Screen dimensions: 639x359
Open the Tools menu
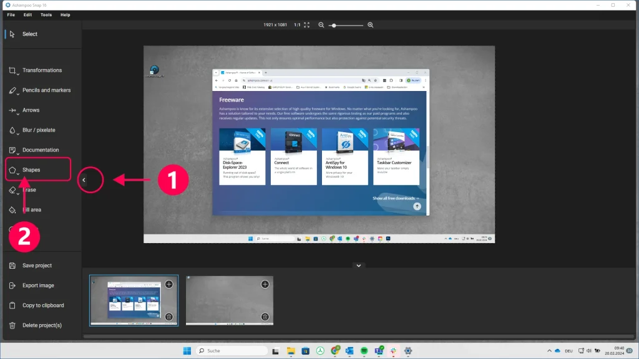click(x=46, y=15)
